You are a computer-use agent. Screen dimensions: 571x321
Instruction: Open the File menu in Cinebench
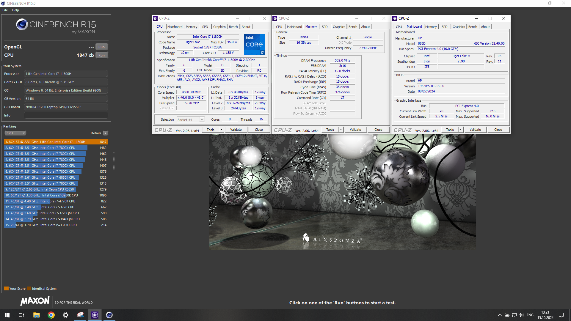point(5,10)
